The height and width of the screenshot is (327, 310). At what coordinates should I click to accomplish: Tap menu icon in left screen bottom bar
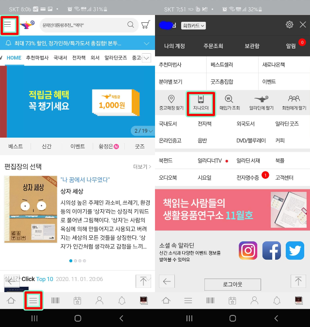[x=33, y=300]
